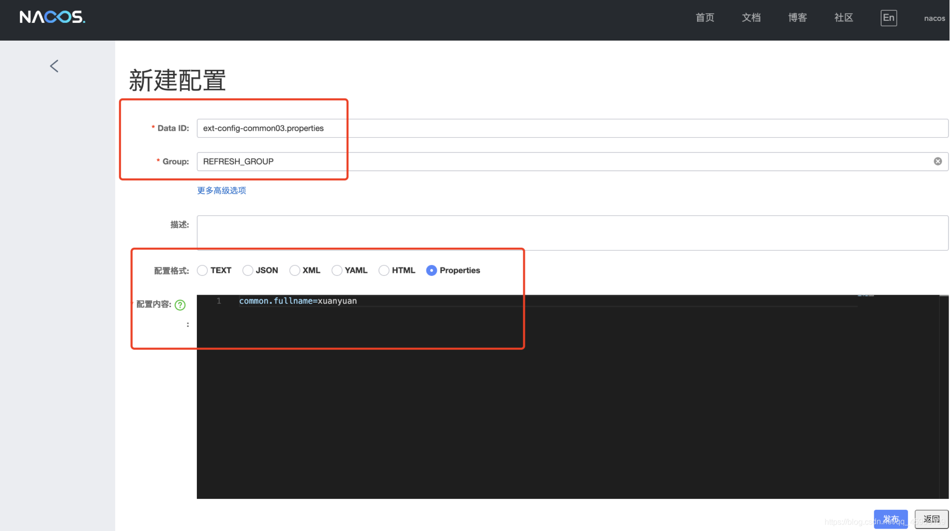Open the config content help question icon
The width and height of the screenshot is (950, 531).
pyautogui.click(x=180, y=305)
